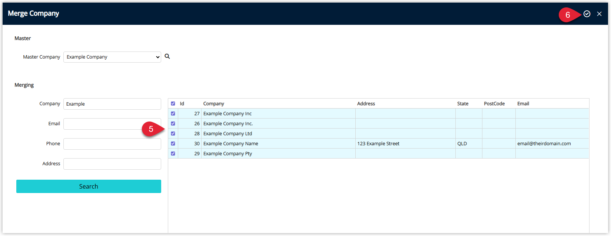Image resolution: width=611 pixels, height=236 pixels.
Task: Sort by PostCode column header
Action: pos(494,104)
